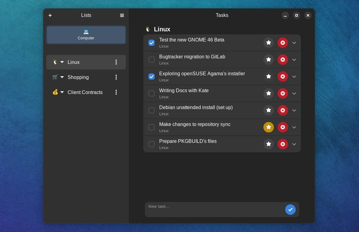Delete Writing Docs with Kate task
Viewport: 359px width, 232px height.
point(283,94)
